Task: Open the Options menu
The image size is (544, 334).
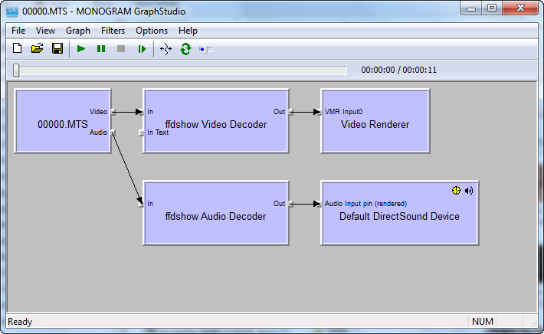Action: click(152, 31)
